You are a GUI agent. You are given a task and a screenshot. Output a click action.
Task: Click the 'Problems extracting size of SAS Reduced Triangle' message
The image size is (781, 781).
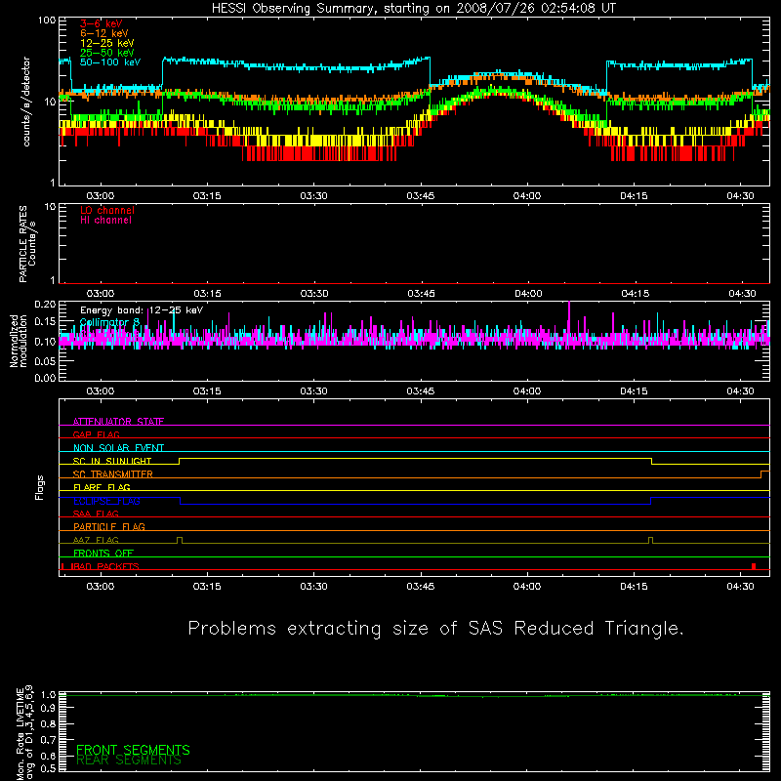click(435, 629)
